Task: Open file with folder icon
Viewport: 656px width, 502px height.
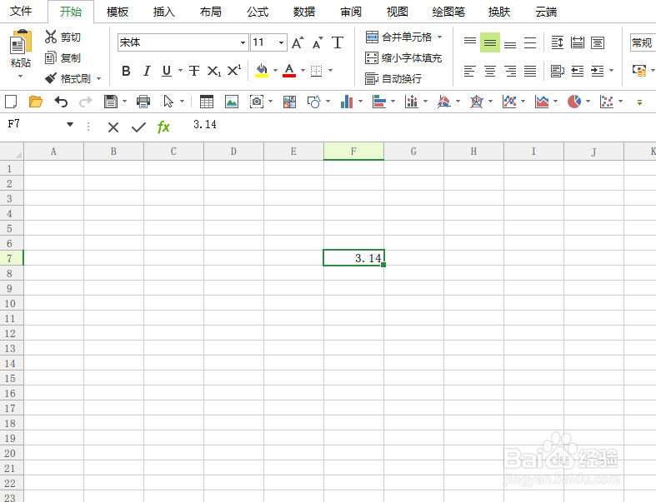Action: point(36,102)
